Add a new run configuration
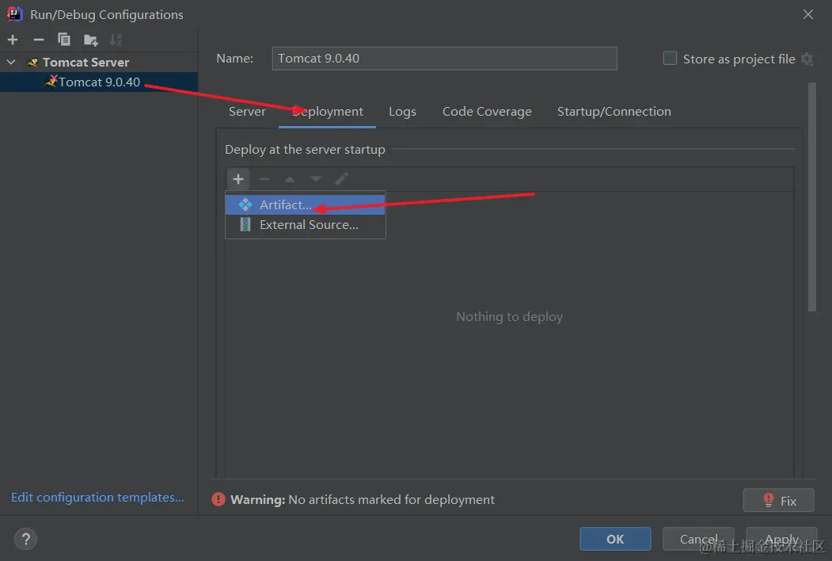The height and width of the screenshot is (561, 832). (13, 40)
